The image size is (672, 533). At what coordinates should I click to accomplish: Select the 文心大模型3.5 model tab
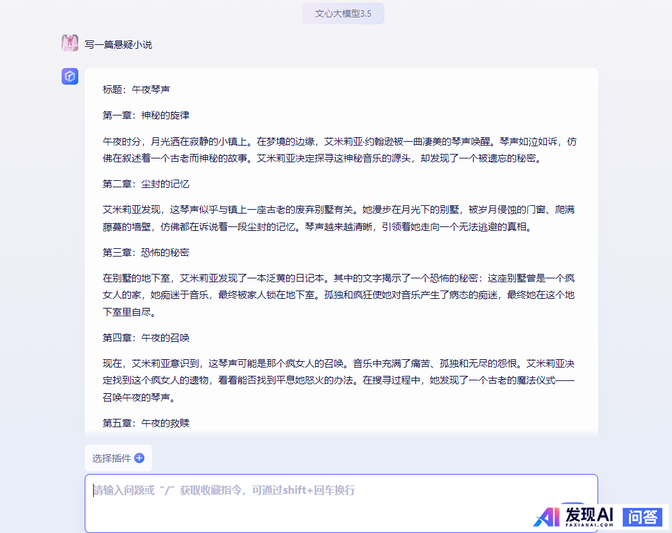pos(343,13)
